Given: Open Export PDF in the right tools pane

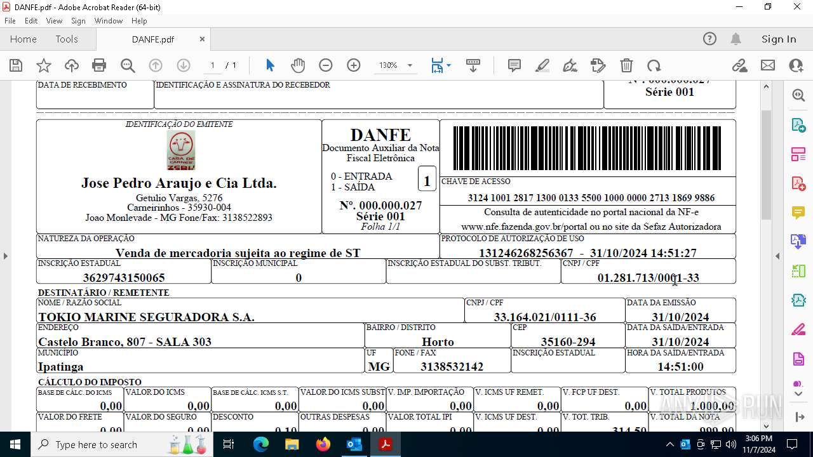Looking at the screenshot, I should tap(798, 124).
